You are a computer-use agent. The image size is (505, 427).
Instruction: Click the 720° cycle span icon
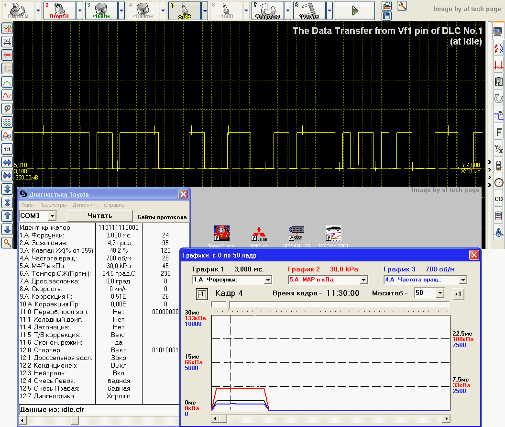click(7, 42)
